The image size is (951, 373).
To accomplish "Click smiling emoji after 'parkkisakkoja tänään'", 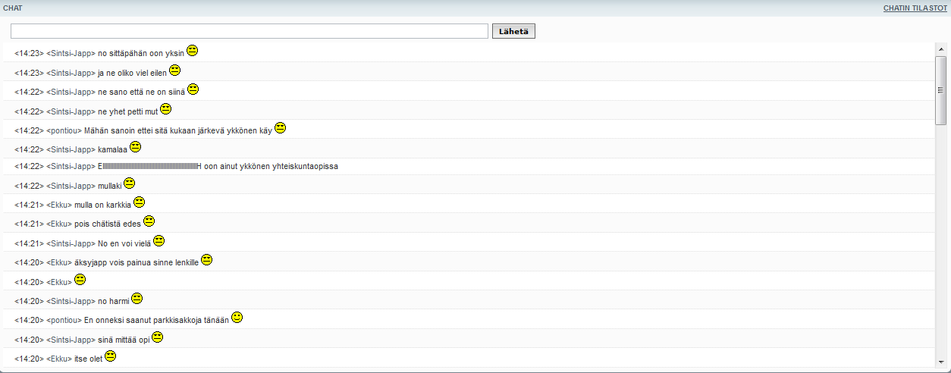I will click(x=237, y=318).
